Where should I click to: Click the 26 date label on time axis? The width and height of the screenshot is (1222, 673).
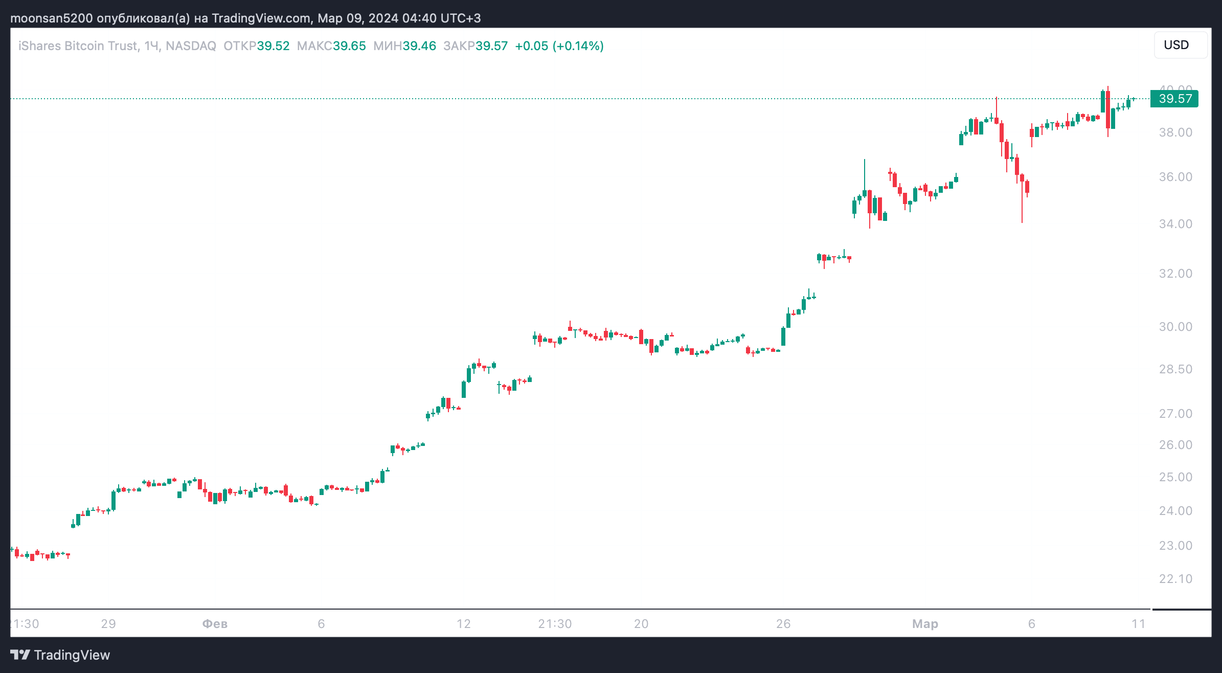(783, 624)
